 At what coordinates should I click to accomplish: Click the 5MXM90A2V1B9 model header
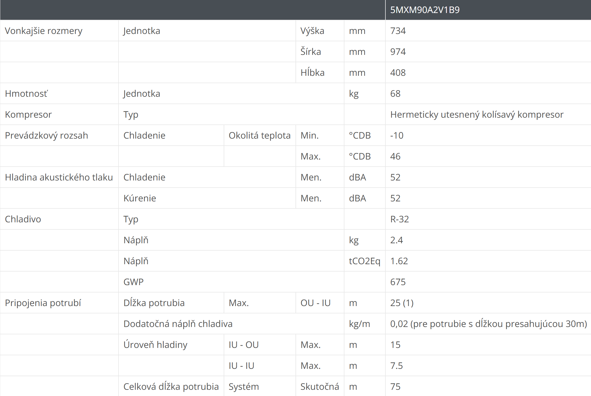click(x=425, y=10)
